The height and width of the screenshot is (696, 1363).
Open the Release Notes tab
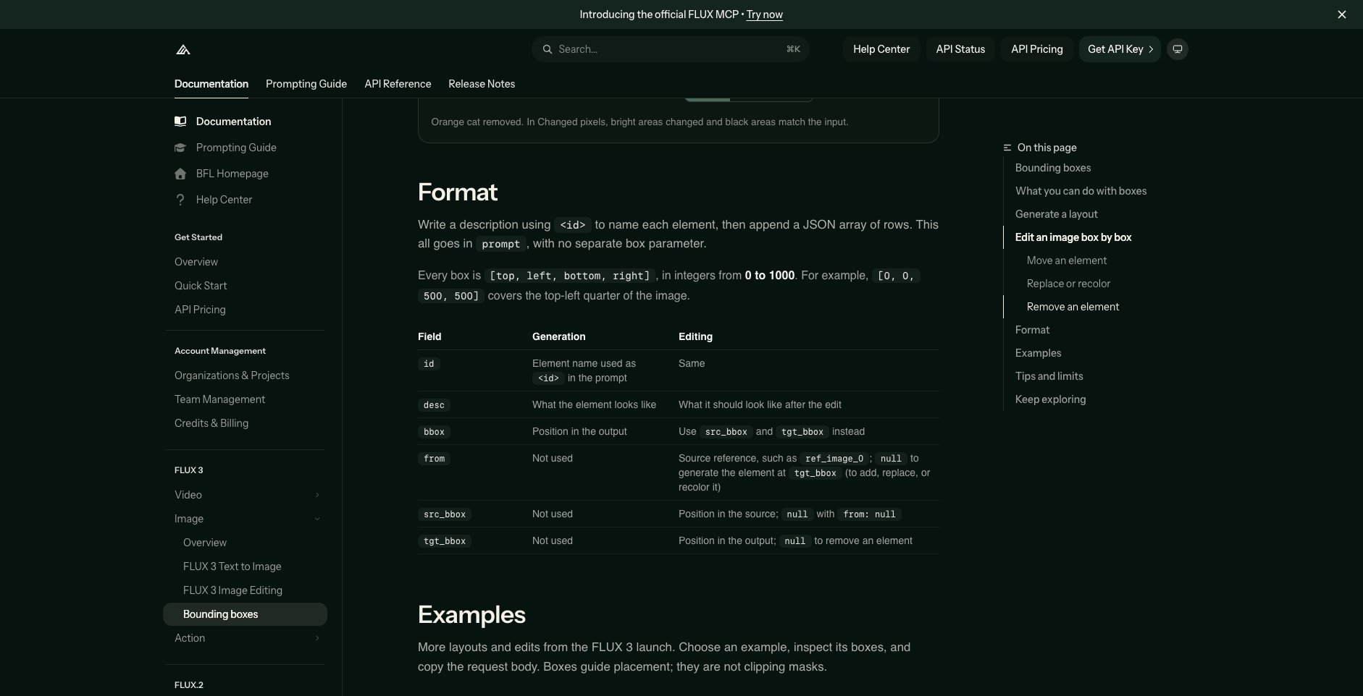point(482,84)
